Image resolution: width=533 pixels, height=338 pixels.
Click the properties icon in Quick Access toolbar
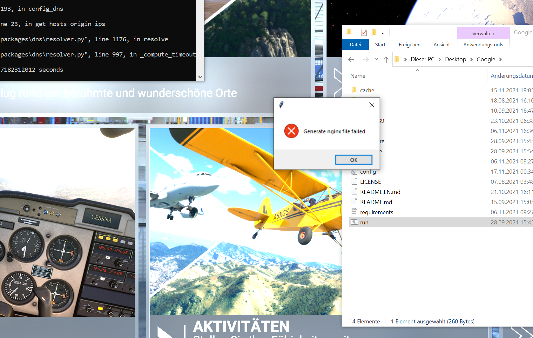coord(364,32)
